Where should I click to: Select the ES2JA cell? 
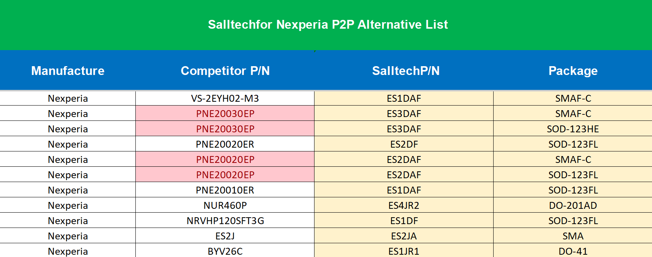[x=404, y=236]
